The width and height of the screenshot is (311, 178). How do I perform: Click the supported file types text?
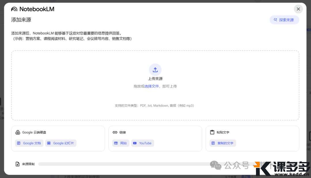(154, 106)
